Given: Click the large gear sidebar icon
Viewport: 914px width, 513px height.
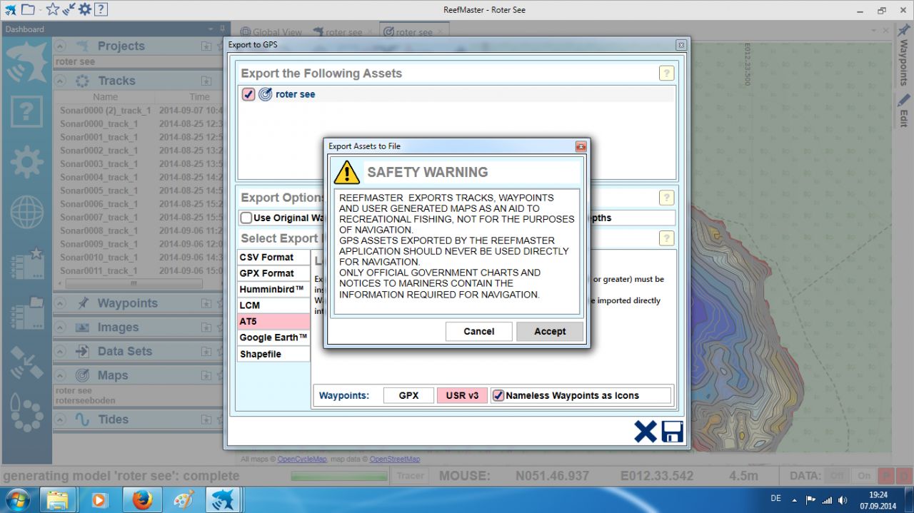Looking at the screenshot, I should 26,162.
